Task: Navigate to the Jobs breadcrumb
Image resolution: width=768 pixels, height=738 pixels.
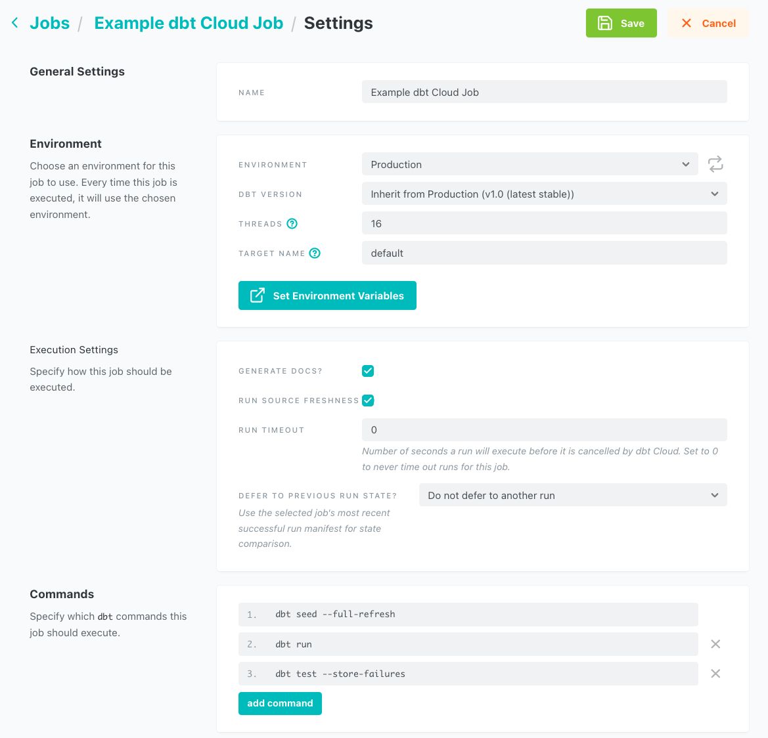Action: [x=49, y=23]
